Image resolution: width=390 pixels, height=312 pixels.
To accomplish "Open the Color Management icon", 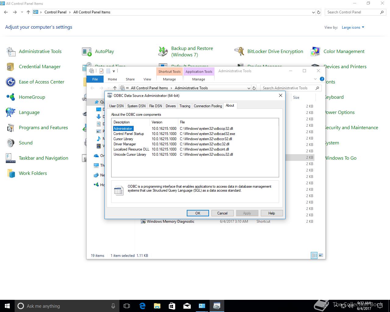I will [x=315, y=51].
